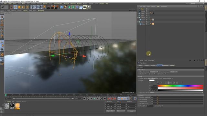Click the Enable Axis L-shaped icon
This screenshot has width=207, height=116.
(2, 42)
